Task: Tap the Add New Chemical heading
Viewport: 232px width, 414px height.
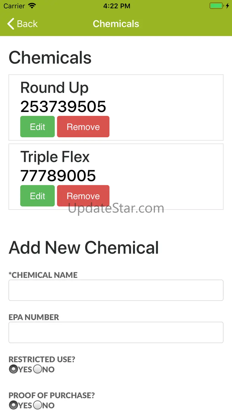Action: [84, 247]
